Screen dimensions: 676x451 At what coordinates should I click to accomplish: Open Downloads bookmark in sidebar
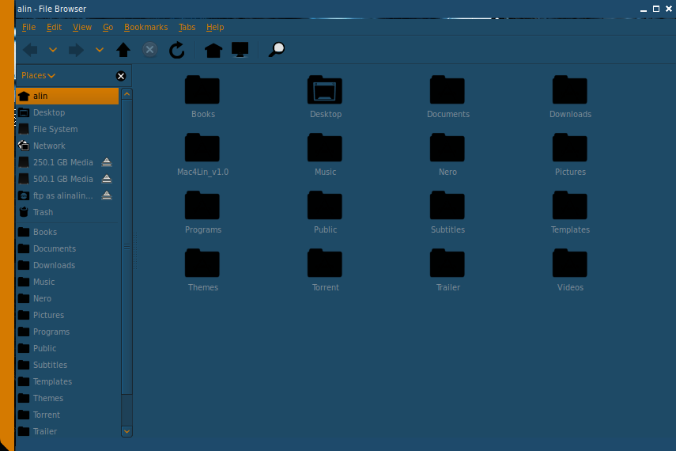tap(67, 265)
